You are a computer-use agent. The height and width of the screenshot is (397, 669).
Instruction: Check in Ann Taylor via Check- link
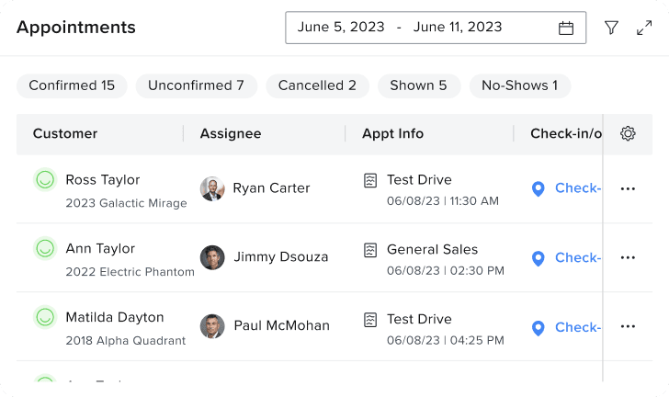pyautogui.click(x=578, y=258)
